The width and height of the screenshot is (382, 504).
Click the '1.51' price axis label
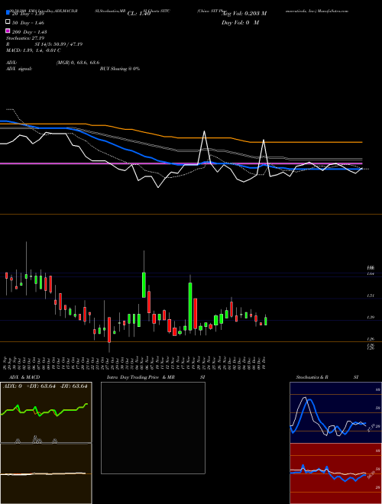(371, 296)
